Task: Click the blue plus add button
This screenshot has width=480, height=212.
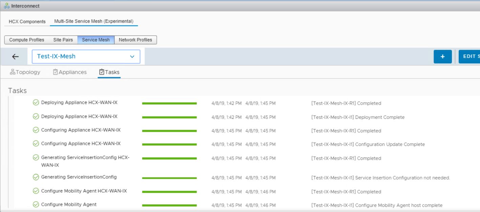Action: pos(442,57)
